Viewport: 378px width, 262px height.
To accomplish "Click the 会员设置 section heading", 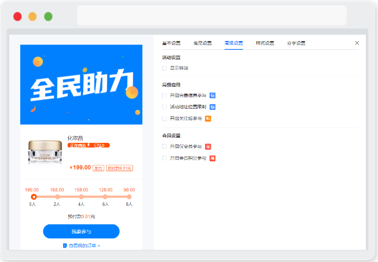I will coord(171,135).
